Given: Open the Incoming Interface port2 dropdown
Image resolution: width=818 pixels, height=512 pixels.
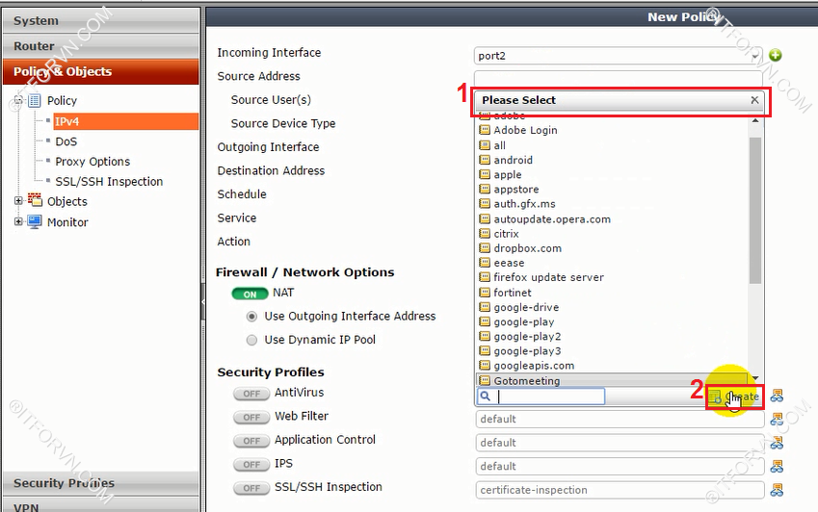Looking at the screenshot, I should tap(619, 56).
